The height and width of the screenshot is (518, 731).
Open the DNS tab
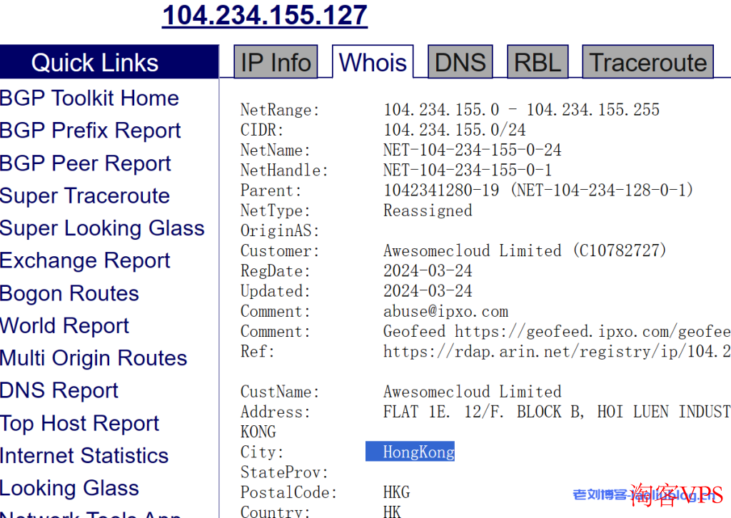(x=460, y=62)
